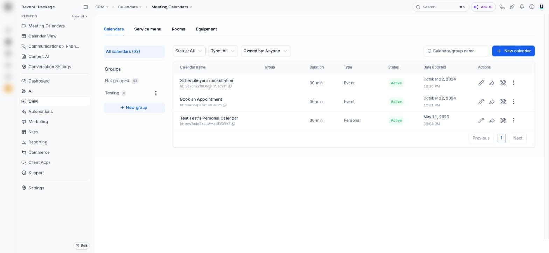The height and width of the screenshot is (253, 549).
Task: Open Testing group options menu
Action: point(156,93)
